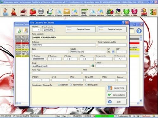Click the Relatório icon beside Consulta
158x118 pixels.
[75, 12]
